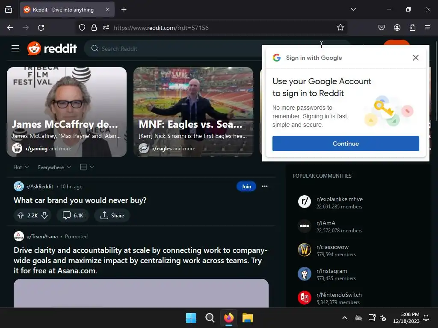Downvote the car brand post
Image resolution: width=438 pixels, height=328 pixels.
click(44, 215)
